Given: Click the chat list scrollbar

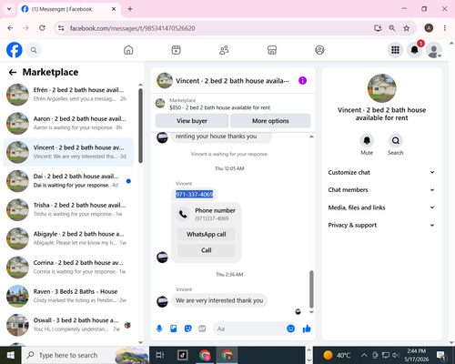Looking at the screenshot, I should 140,126.
